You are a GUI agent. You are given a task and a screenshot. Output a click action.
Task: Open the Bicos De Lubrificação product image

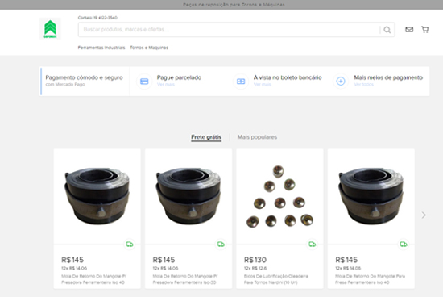click(279, 196)
